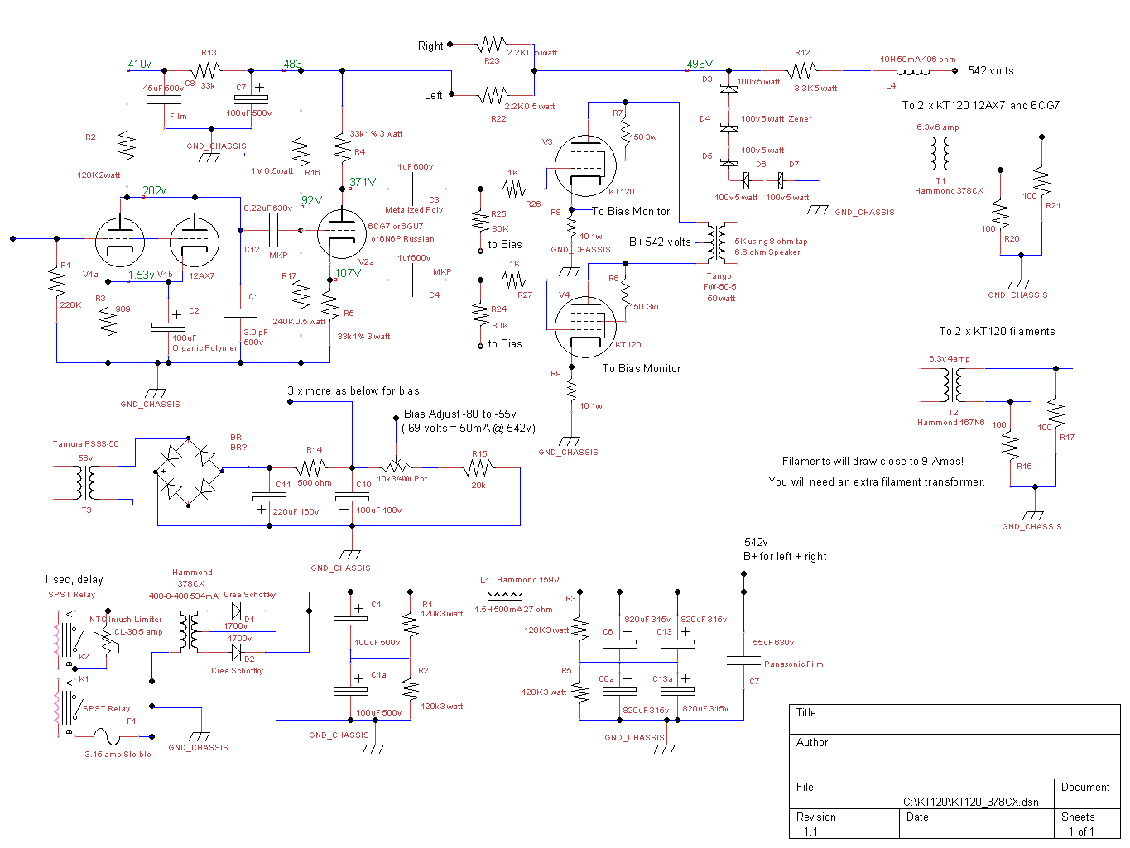Select the C3 1uF coupling capacitor symbol
Screen dimensions: 1130x848
click(418, 189)
